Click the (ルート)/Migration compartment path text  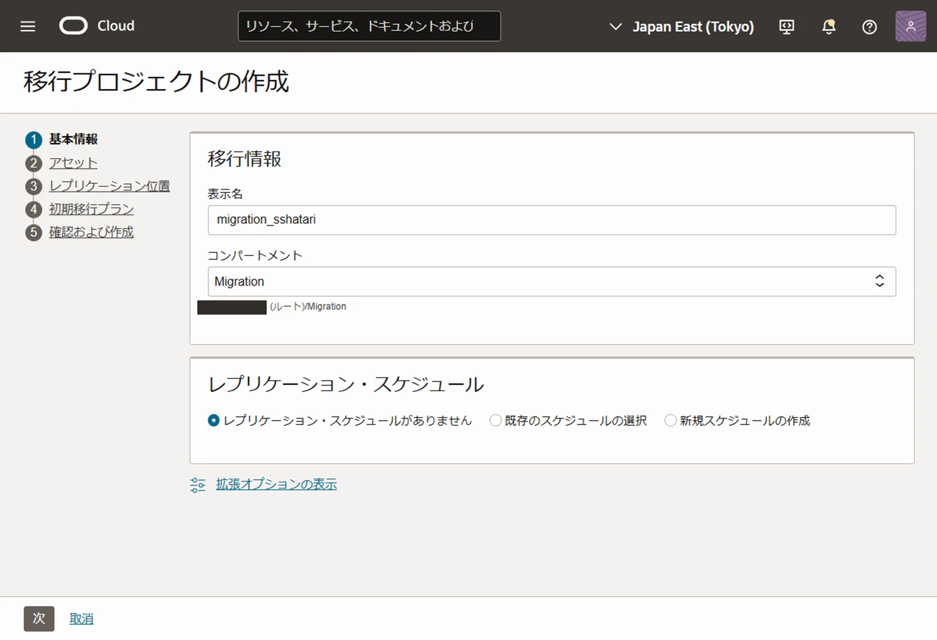click(308, 307)
